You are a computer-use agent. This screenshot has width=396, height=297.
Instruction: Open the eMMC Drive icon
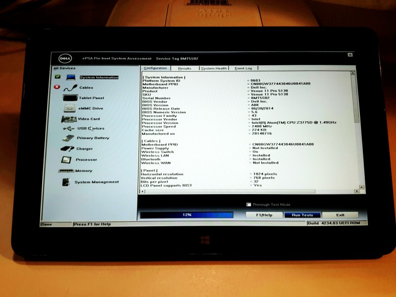pyautogui.click(x=69, y=108)
